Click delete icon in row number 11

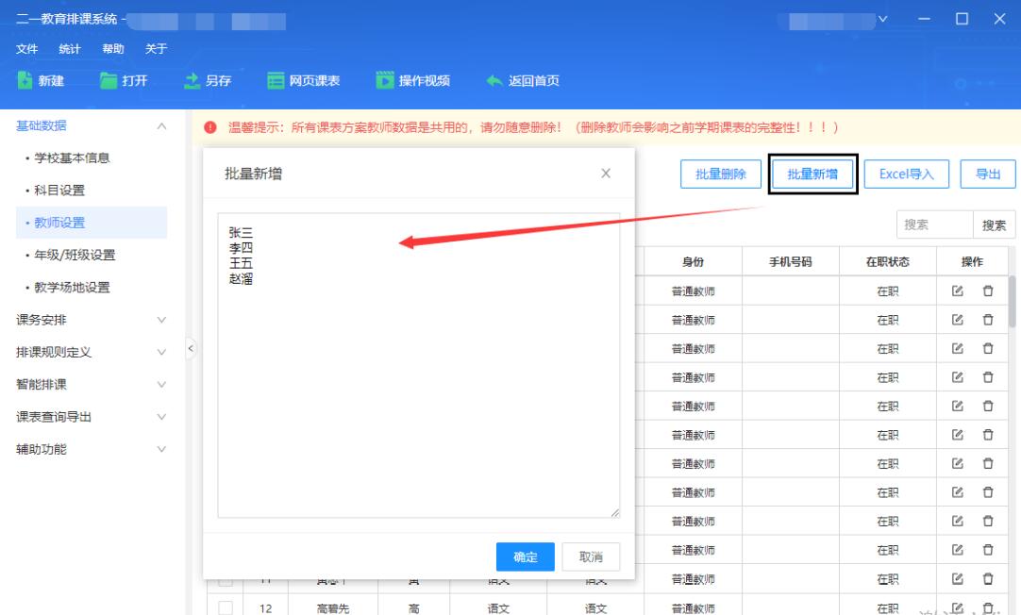pyautogui.click(x=988, y=578)
